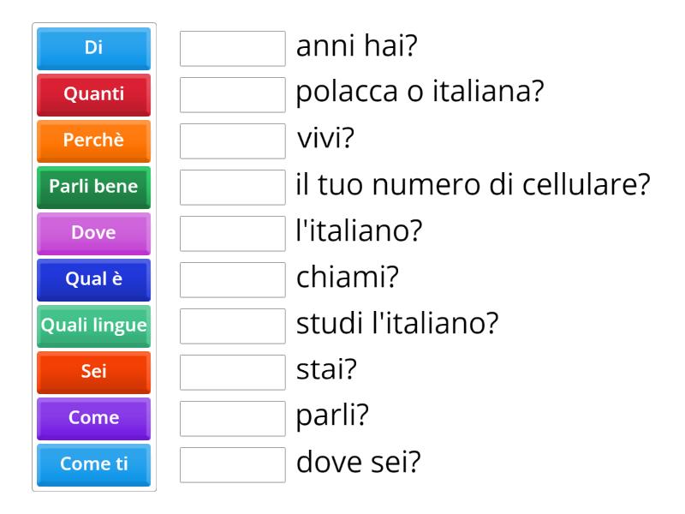Viewport: 685px width, 514px height.
Task: Select the blank next to 'polacca o italiana?'
Action: click(x=232, y=95)
